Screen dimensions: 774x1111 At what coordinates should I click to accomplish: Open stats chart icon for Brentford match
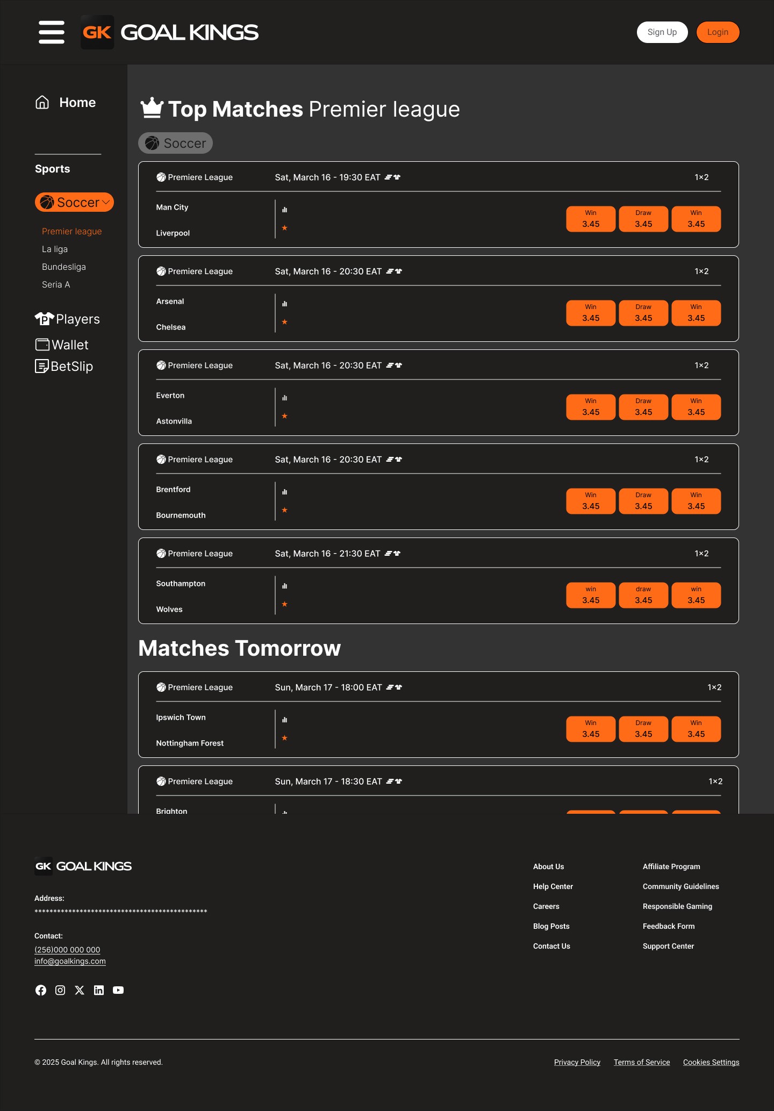(x=285, y=492)
